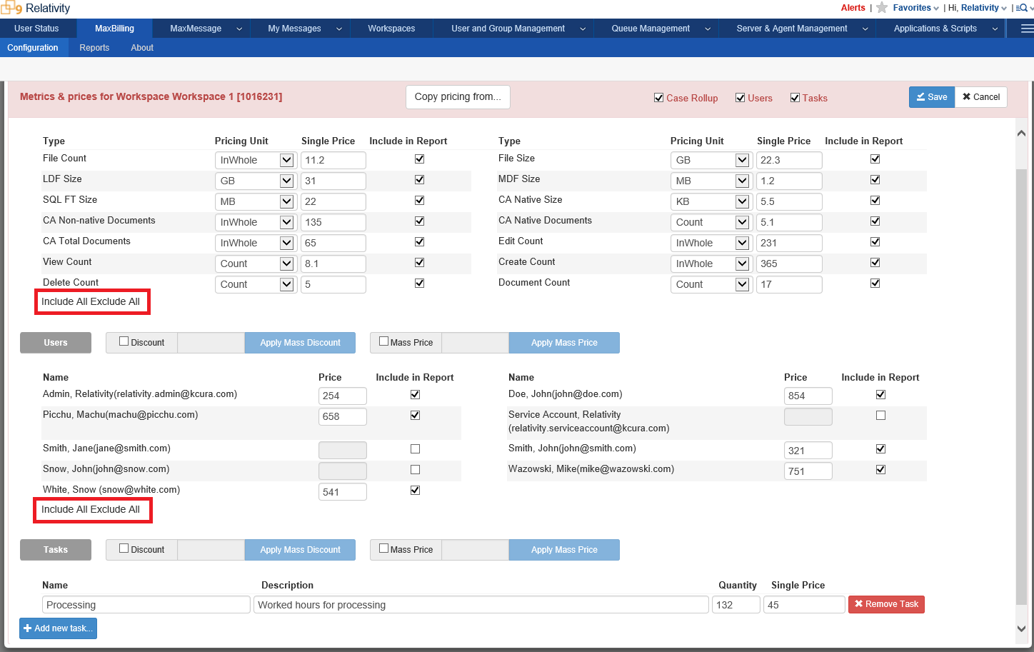Enable the Tasks Mass Price checkbox

(x=383, y=548)
